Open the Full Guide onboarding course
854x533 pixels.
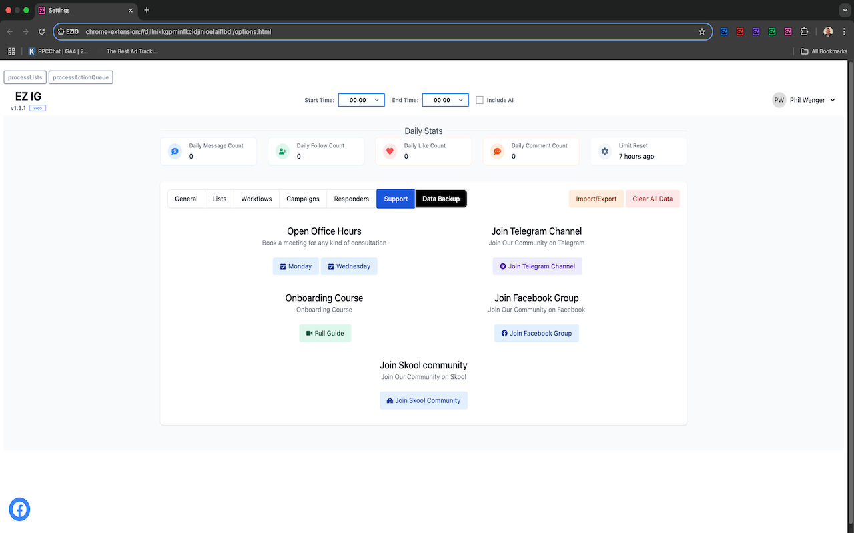pyautogui.click(x=325, y=333)
